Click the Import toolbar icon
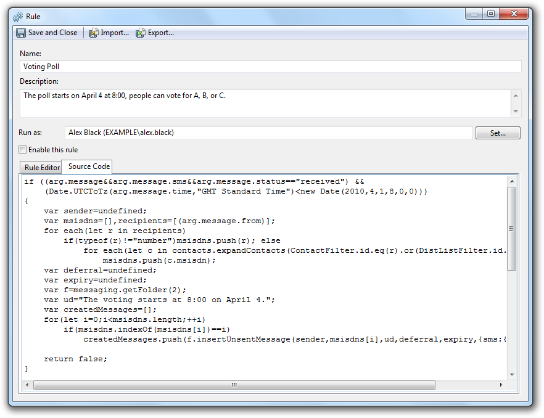 click(94, 33)
